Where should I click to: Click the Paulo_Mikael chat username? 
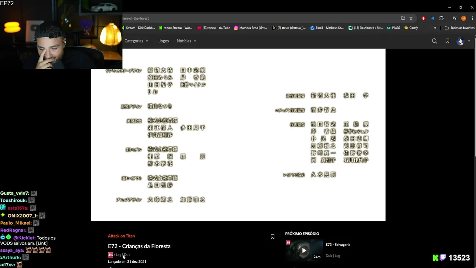(16, 223)
